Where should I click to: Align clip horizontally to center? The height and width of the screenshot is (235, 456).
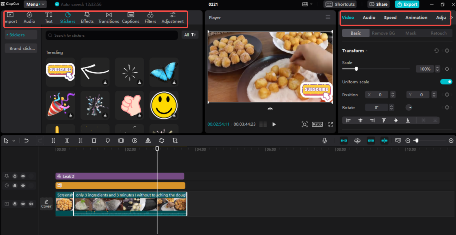tap(360, 120)
